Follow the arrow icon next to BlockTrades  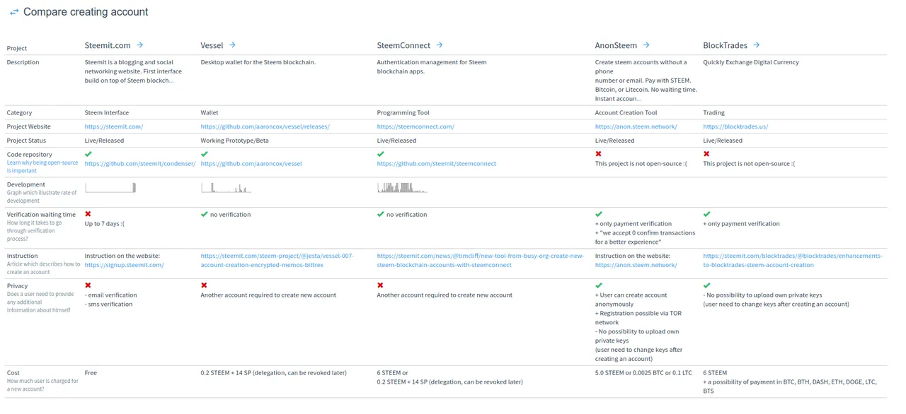[x=757, y=45]
